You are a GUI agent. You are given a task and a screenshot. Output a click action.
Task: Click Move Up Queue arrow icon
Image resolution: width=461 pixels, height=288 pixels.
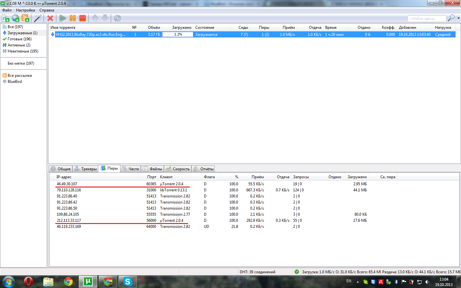95,18
